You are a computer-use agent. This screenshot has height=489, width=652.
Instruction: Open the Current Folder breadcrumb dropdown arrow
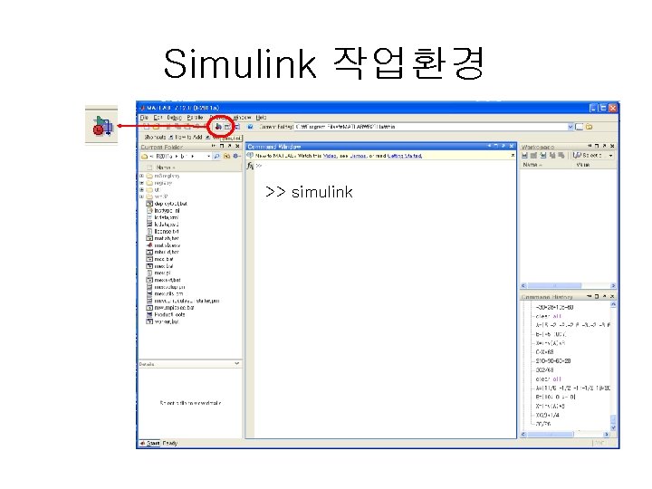point(208,157)
